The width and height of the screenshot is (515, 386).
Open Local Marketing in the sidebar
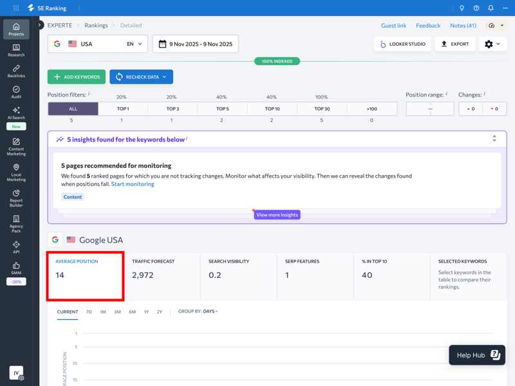point(16,172)
